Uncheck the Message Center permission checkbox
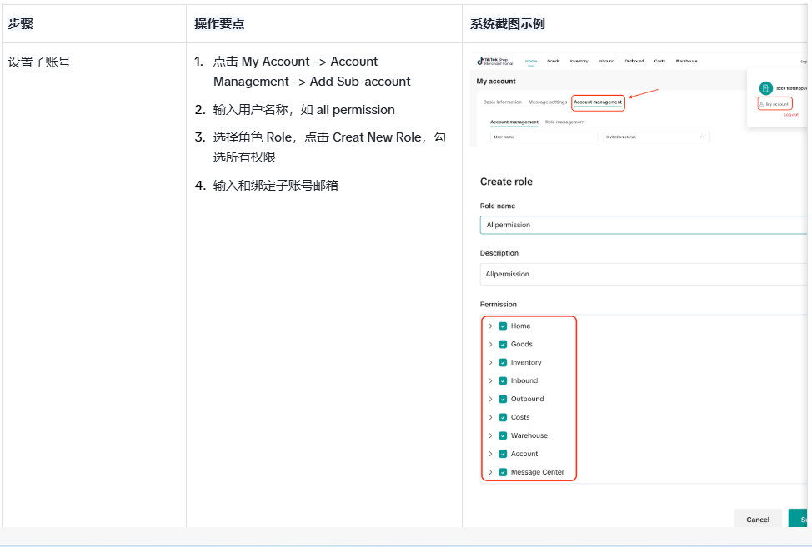The height and width of the screenshot is (547, 812). pos(503,473)
